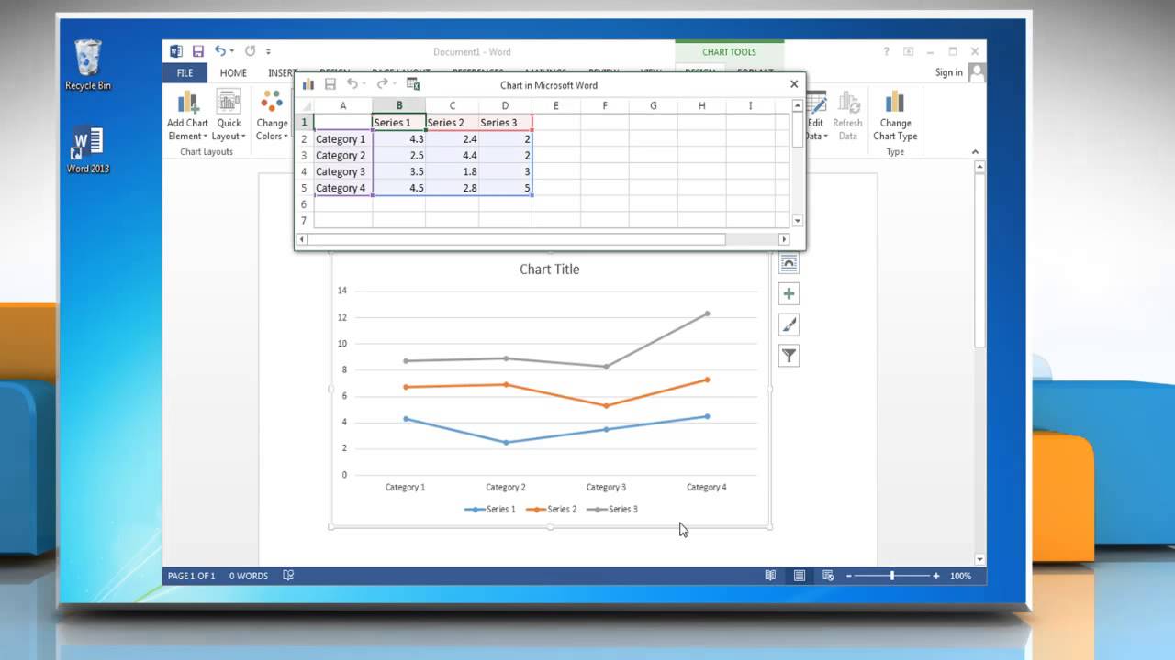The image size is (1175, 660).
Task: Open the Chart Elements plus button
Action: pos(789,294)
